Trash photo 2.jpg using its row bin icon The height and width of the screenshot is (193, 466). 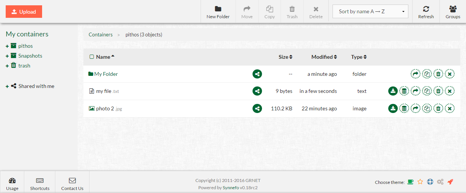438,108
